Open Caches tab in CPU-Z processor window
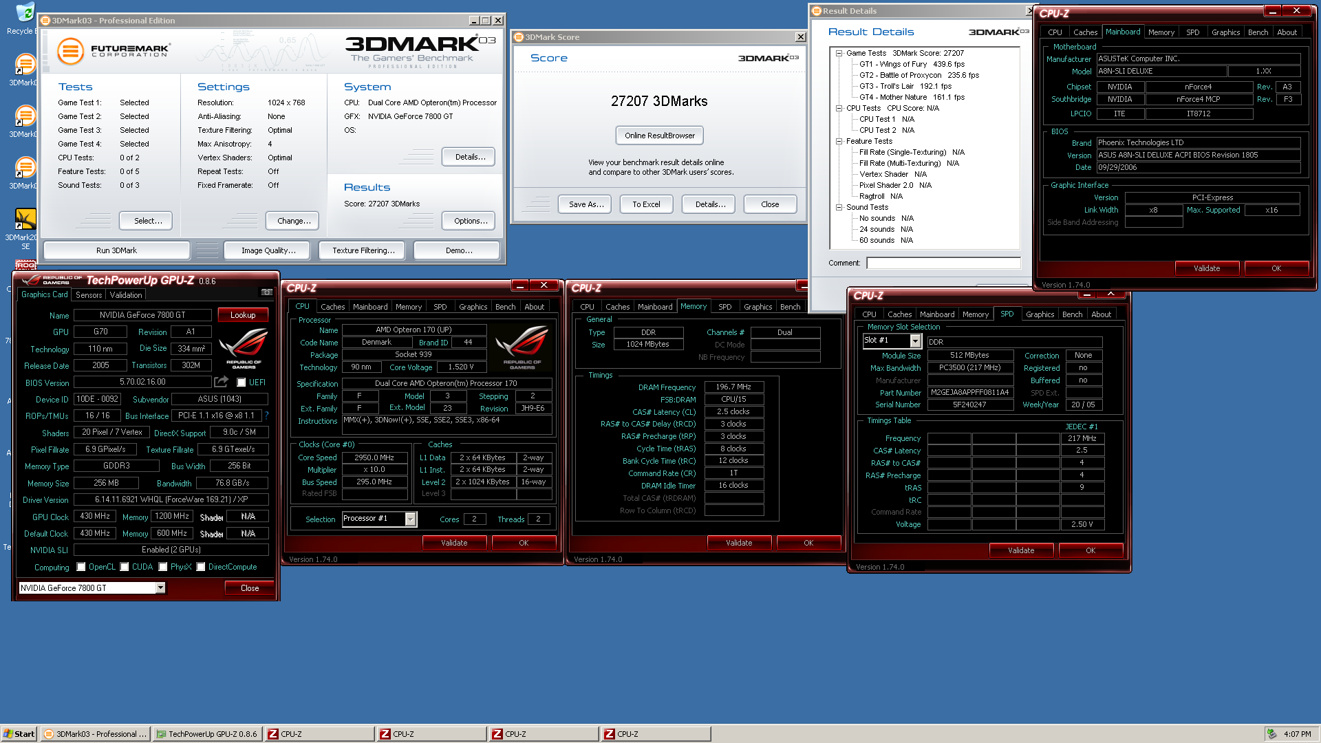This screenshot has width=1321, height=743. pyautogui.click(x=333, y=307)
